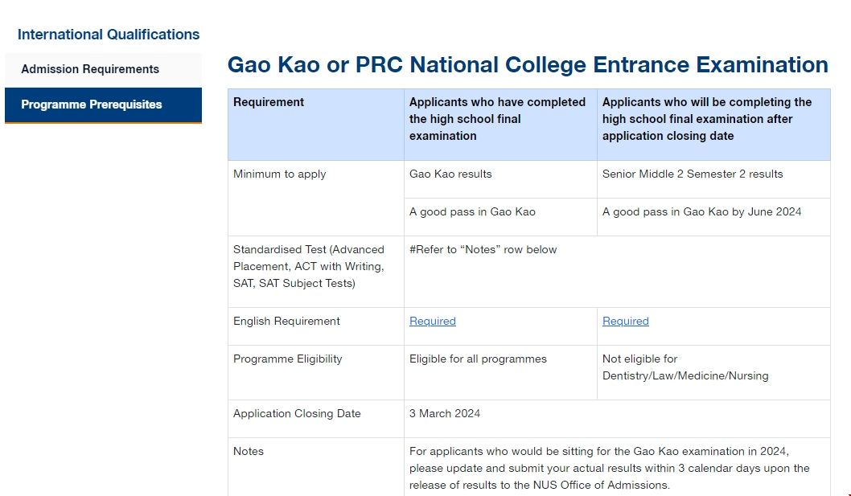
Task: Click the 'Gao Kao results' cell
Action: pos(450,174)
